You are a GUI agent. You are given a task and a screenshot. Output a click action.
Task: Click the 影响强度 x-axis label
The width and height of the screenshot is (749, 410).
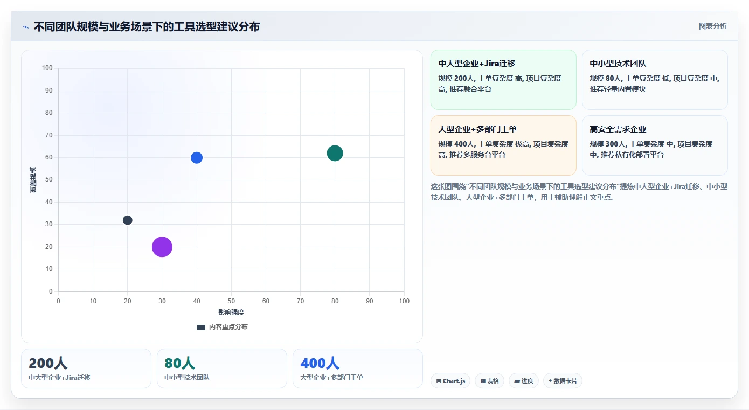click(x=231, y=312)
